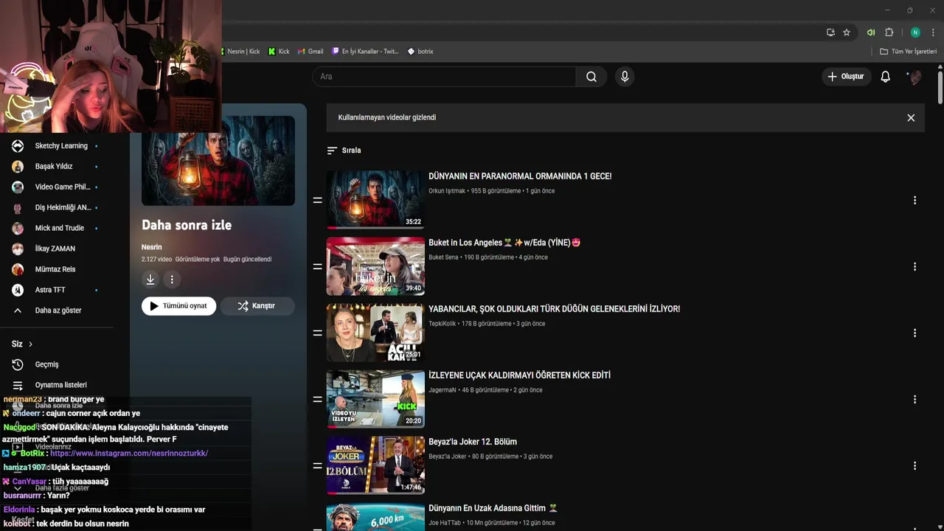Start voice search with the microphone icon
The height and width of the screenshot is (531, 944).
(x=625, y=77)
